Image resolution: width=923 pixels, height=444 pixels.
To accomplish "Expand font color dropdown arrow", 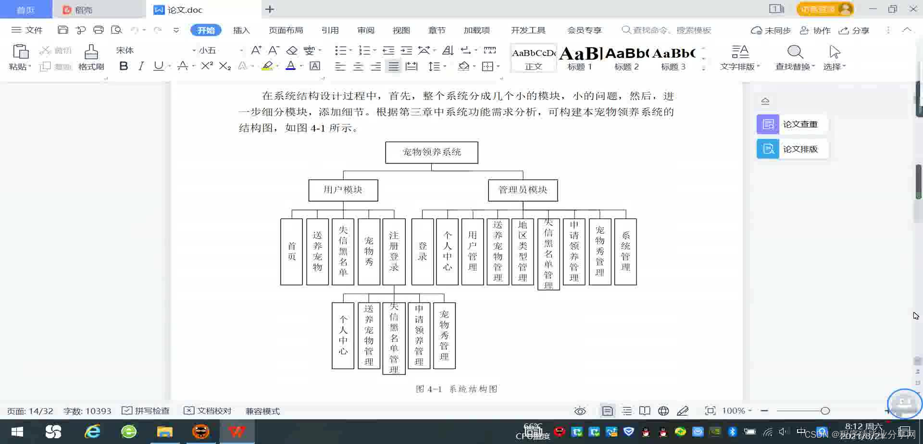I will (x=301, y=66).
